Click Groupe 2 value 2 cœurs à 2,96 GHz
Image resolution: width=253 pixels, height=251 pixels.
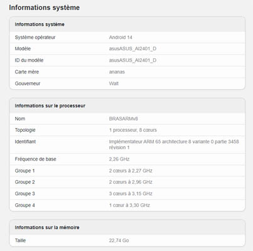[131, 182]
